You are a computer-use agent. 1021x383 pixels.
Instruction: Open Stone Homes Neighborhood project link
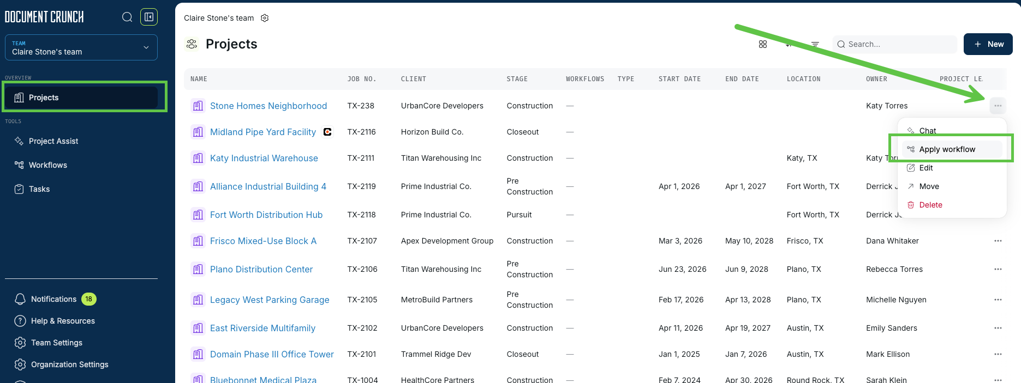[268, 106]
